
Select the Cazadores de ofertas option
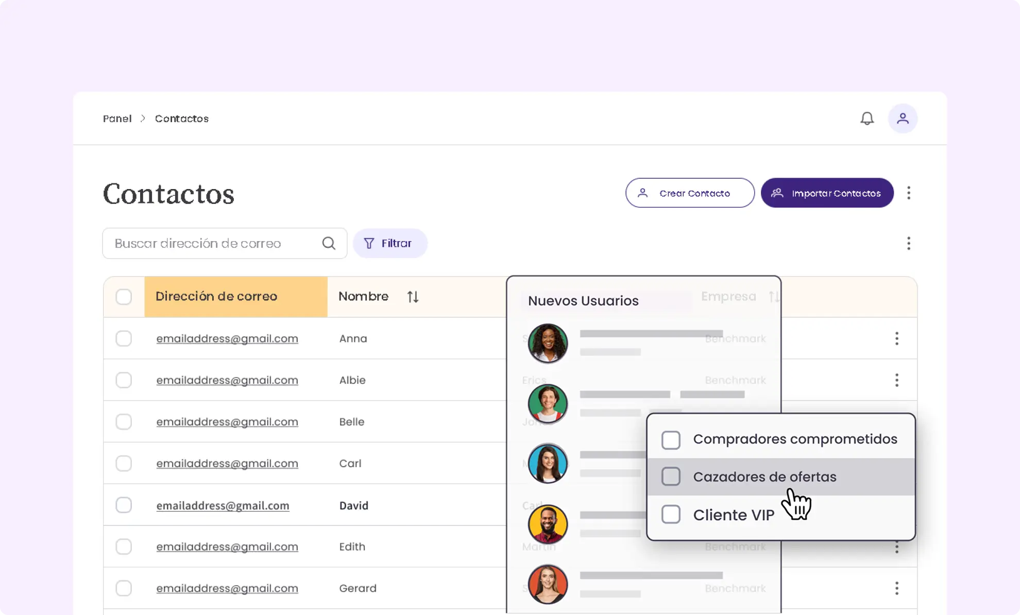click(x=764, y=476)
